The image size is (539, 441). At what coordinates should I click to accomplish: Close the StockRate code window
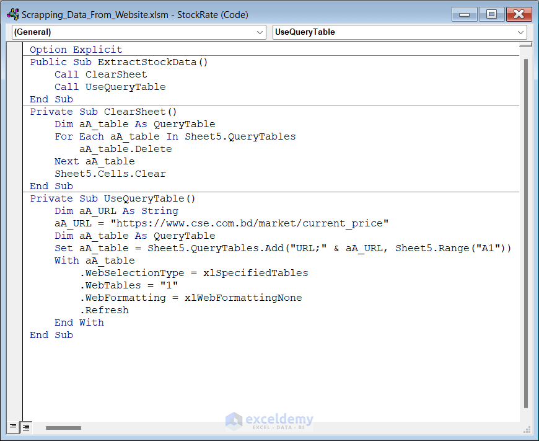(519, 14)
